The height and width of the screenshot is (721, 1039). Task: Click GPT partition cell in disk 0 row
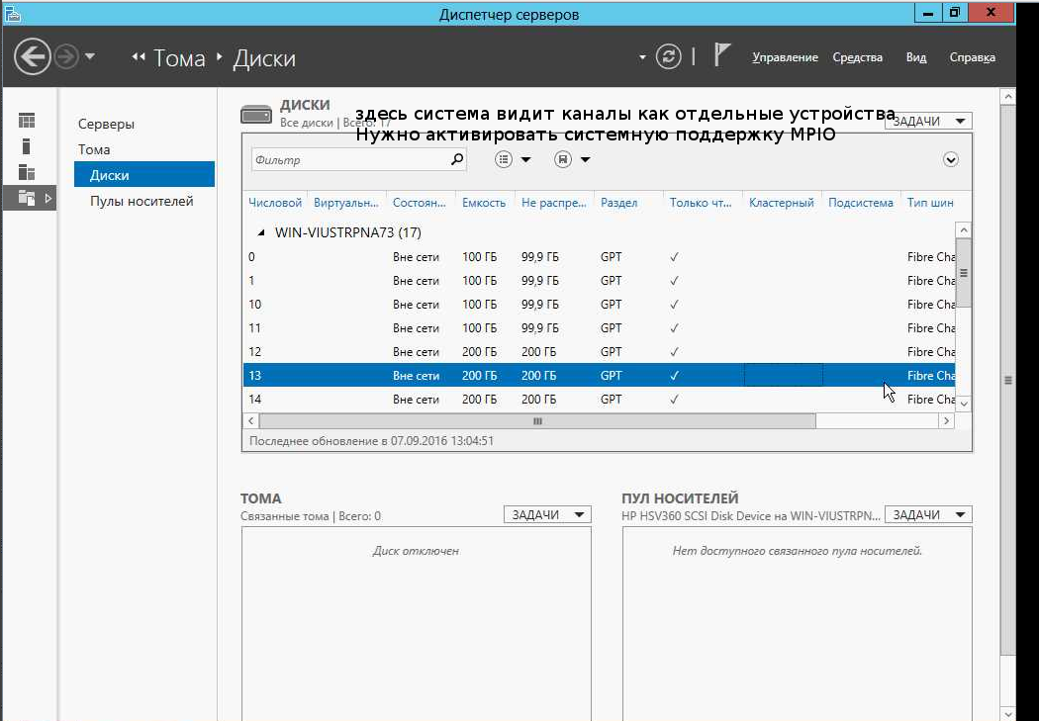pos(611,257)
